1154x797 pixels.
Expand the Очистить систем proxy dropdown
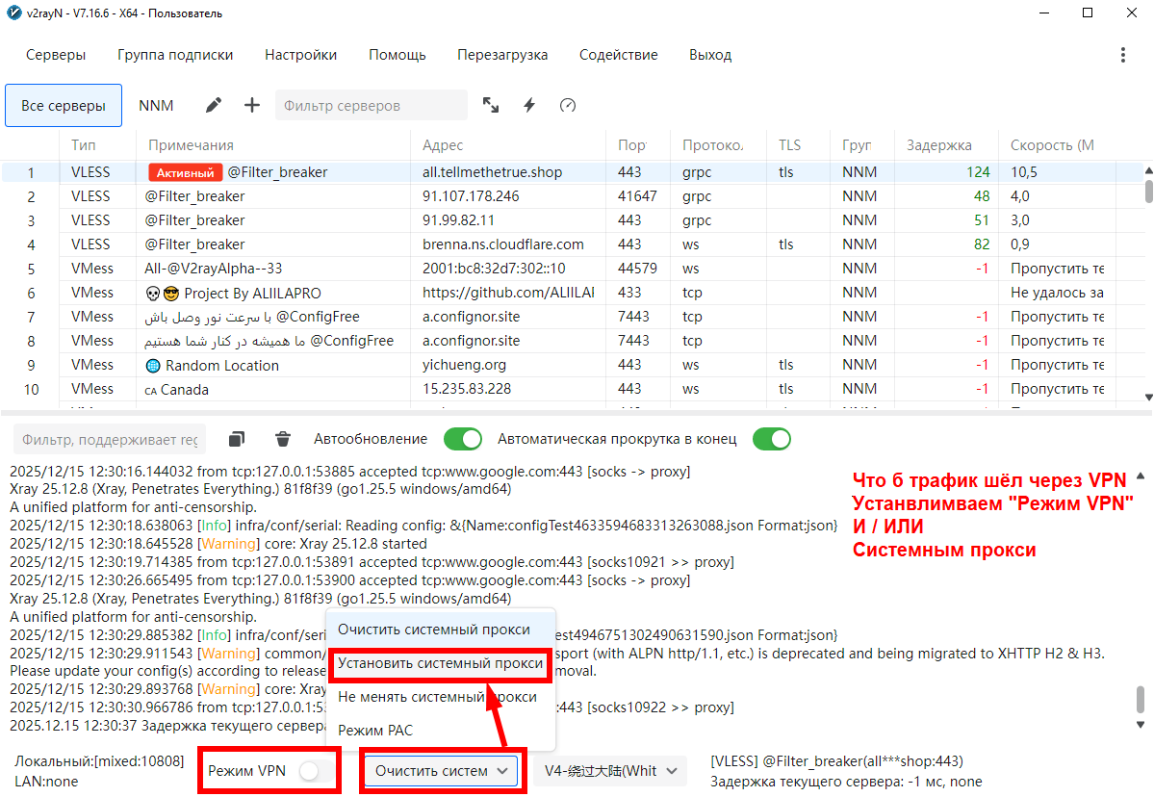[442, 771]
